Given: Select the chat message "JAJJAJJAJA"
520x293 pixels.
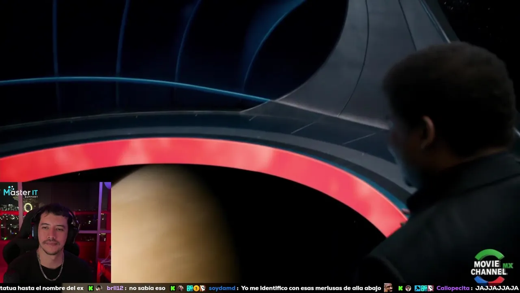Looking at the screenshot, I should (497, 288).
